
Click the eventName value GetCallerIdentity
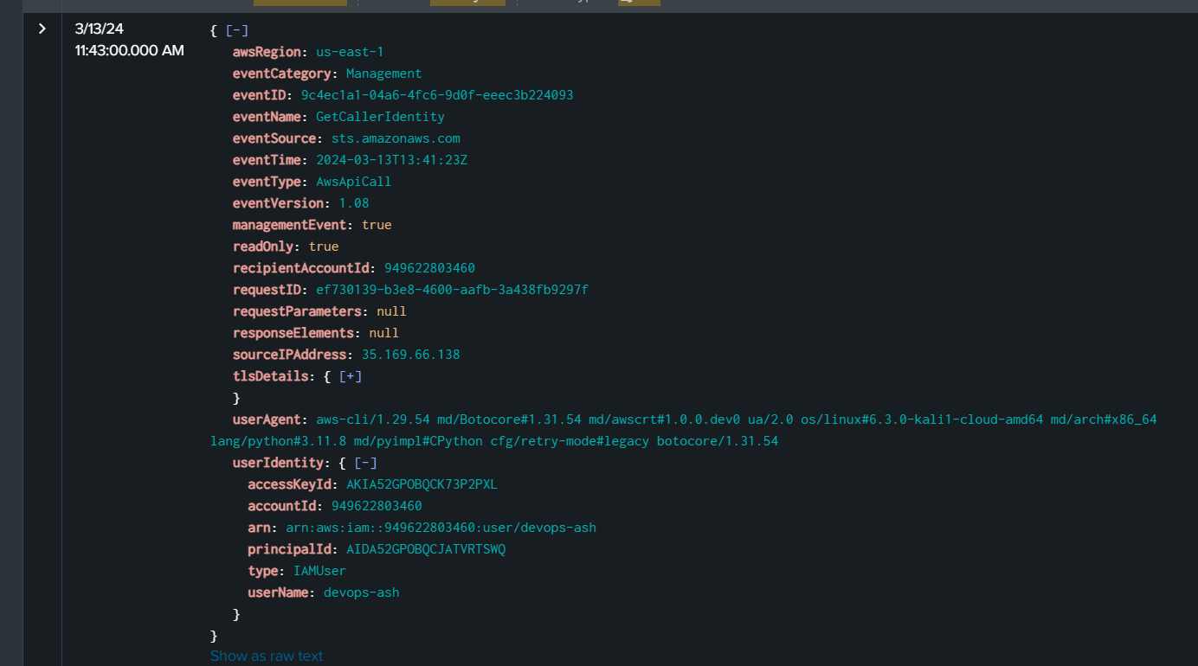380,117
